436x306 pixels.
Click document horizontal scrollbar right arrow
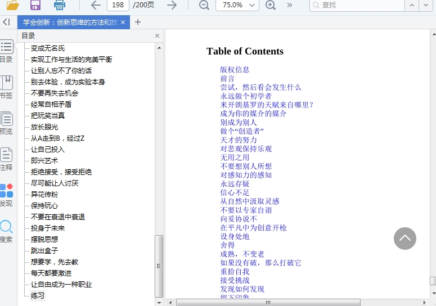pyautogui.click(x=425, y=303)
